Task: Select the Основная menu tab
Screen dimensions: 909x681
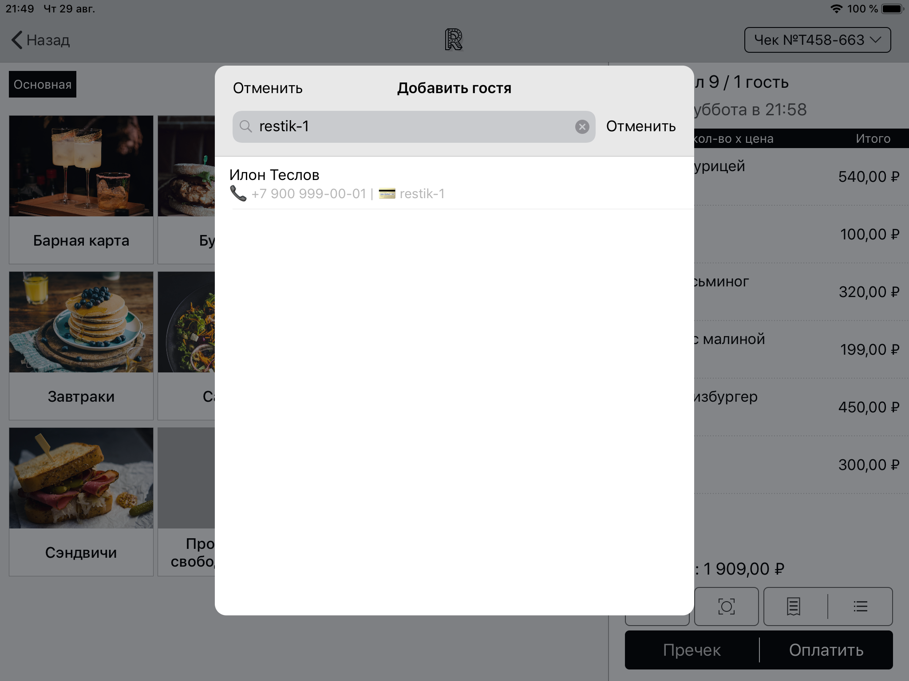Action: [x=43, y=84]
